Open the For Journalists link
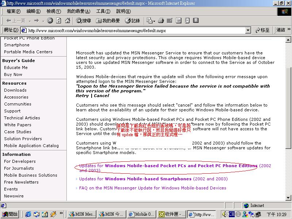The width and height of the screenshot is (292, 219). click(19, 168)
